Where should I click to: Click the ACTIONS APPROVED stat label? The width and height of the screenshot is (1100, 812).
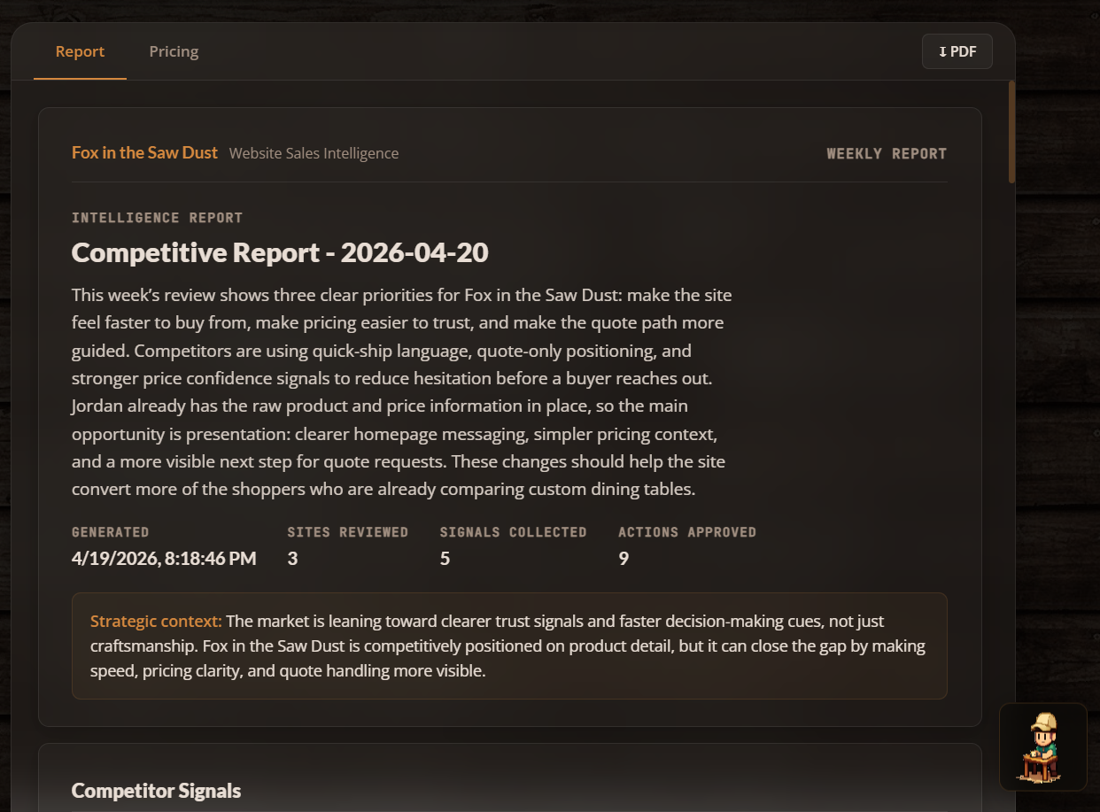tap(686, 532)
